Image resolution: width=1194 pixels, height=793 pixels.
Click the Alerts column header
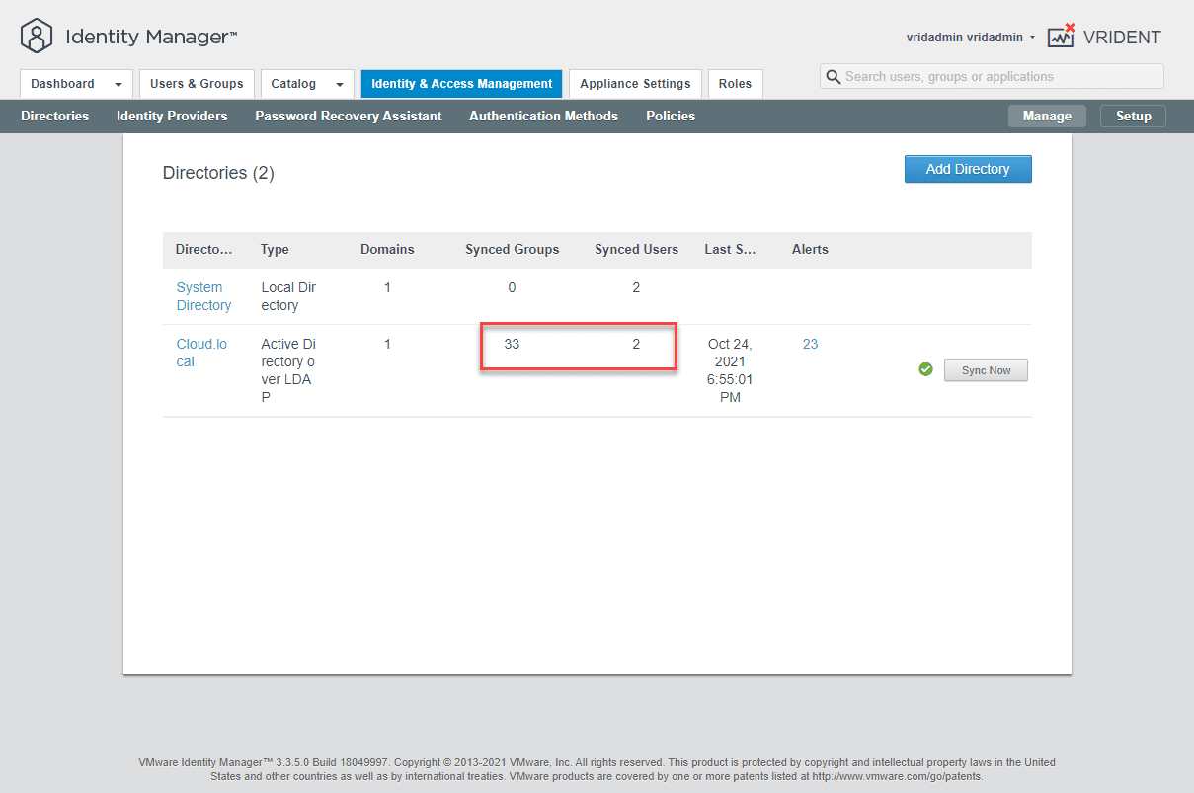pos(810,249)
